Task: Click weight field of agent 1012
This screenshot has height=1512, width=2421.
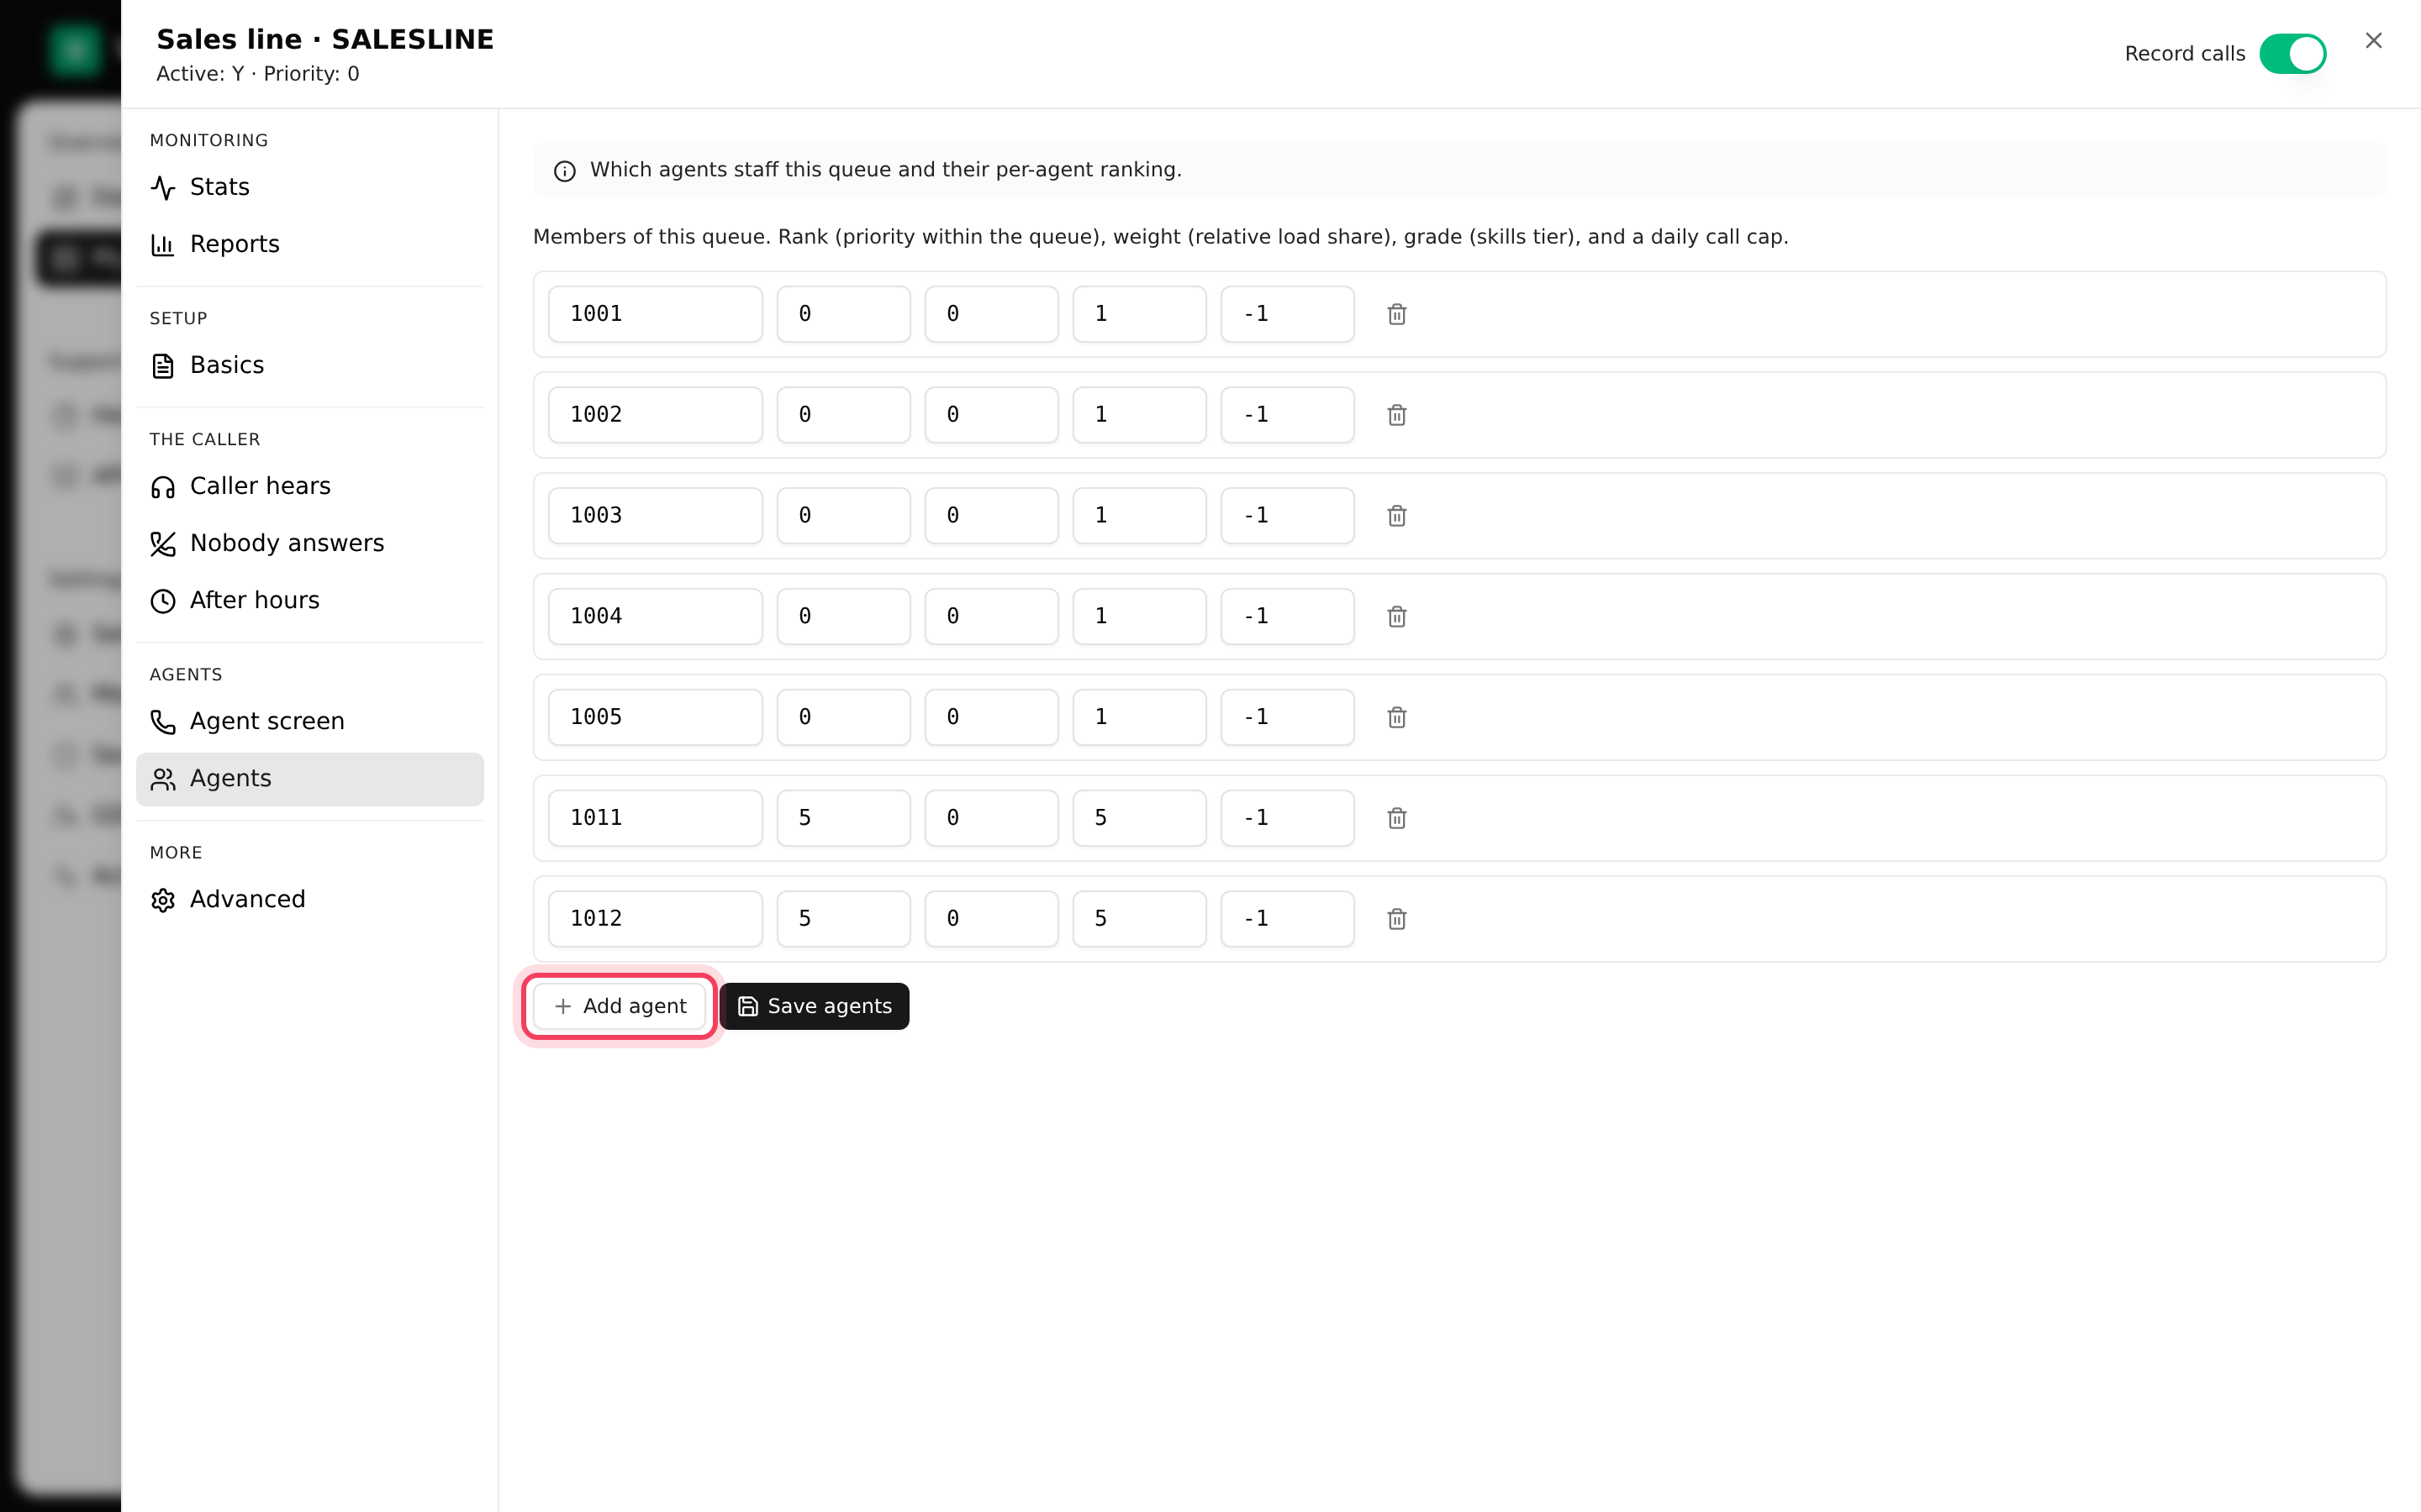Action: 991,919
